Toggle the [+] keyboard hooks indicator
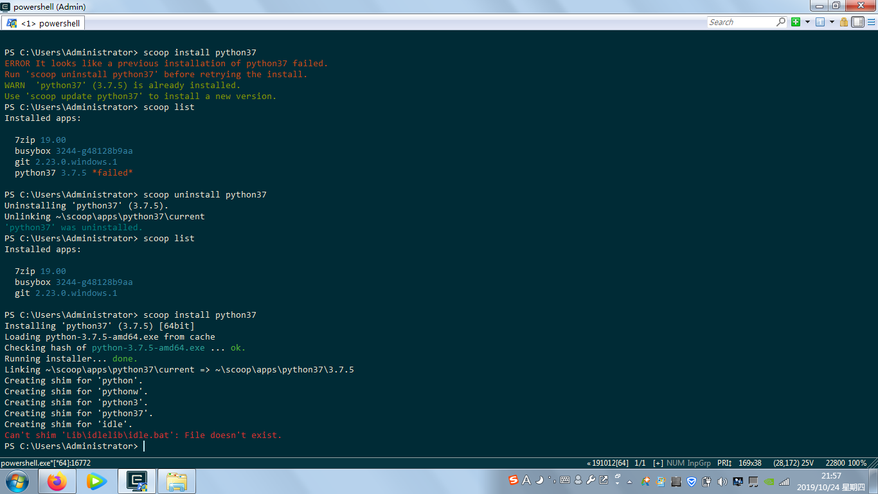Viewport: 878px width, 494px height. click(x=658, y=462)
